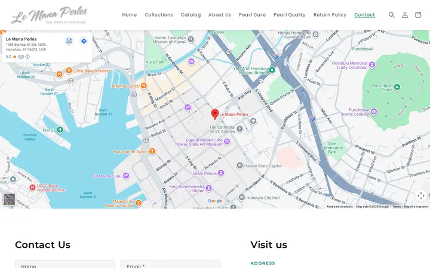
Task: Click the Name input field
Action: (x=64, y=264)
